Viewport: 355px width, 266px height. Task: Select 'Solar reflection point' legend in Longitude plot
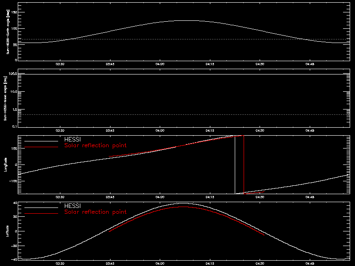(95, 145)
